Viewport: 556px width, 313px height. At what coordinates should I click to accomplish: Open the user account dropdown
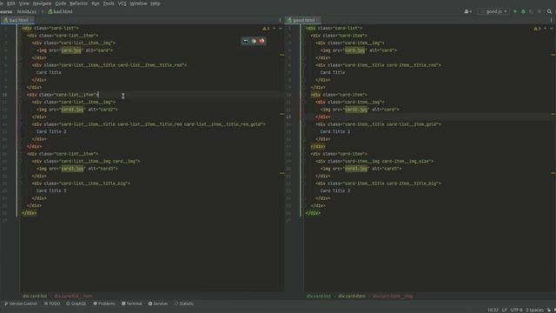(467, 11)
